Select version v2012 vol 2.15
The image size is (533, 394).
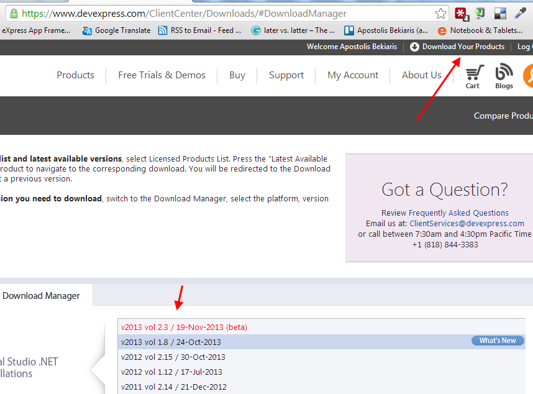[x=321, y=357]
